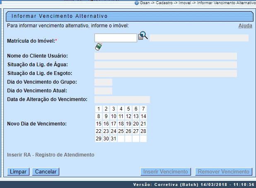Open the Ajuda help link

point(245,26)
